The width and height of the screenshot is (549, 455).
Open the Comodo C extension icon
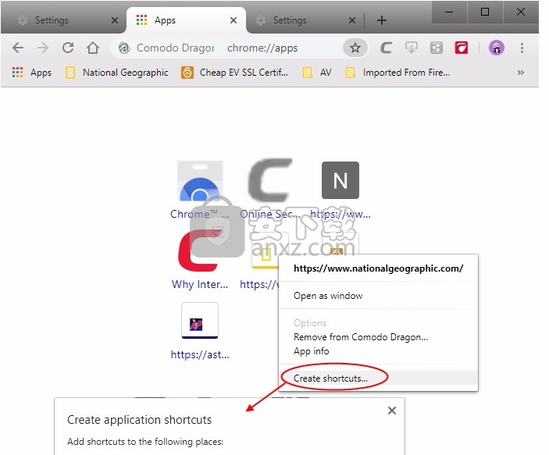coord(386,48)
